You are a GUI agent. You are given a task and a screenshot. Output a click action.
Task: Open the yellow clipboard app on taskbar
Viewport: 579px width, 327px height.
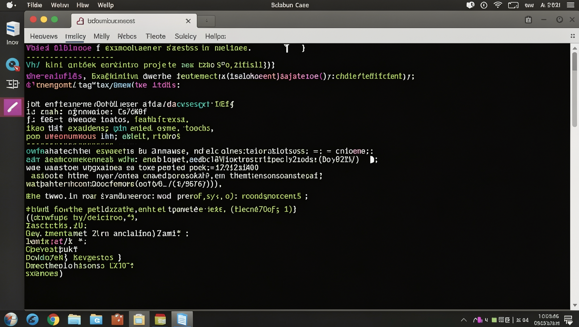(139, 319)
